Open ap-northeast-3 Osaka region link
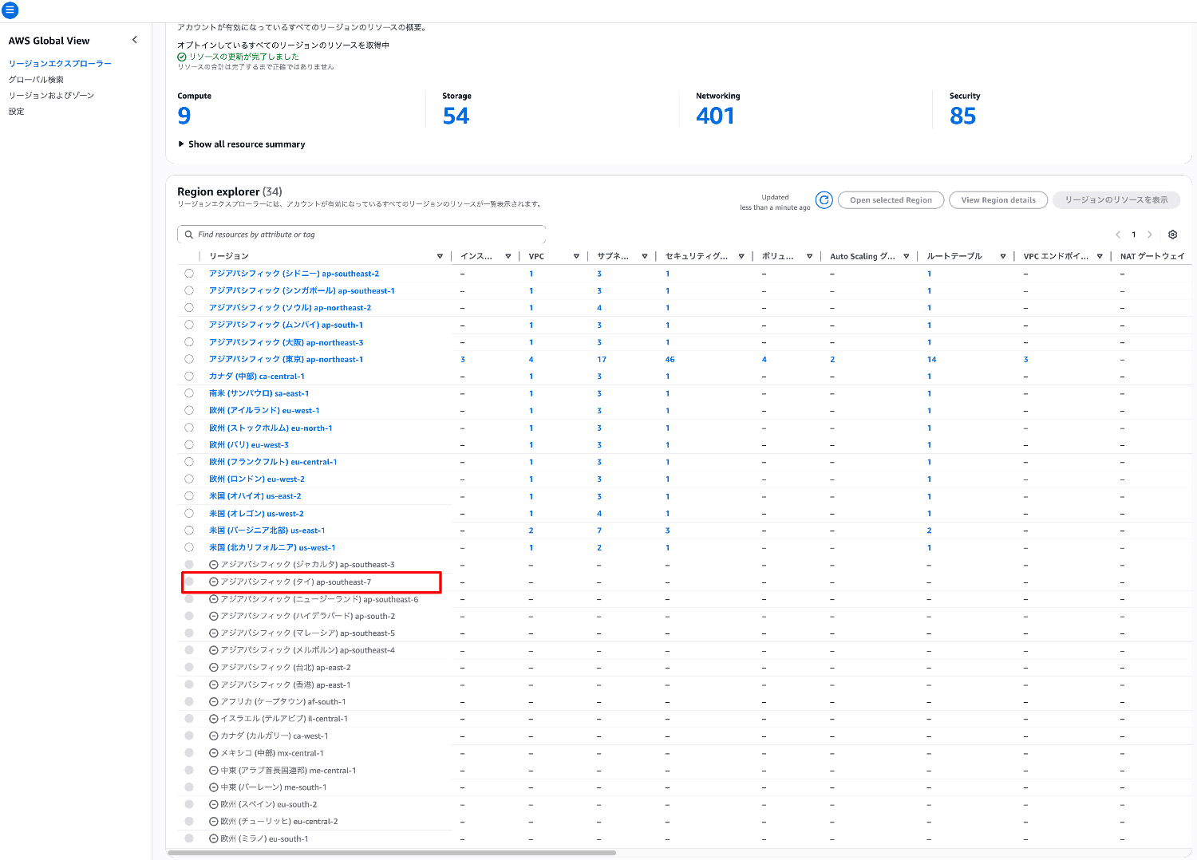 [286, 342]
